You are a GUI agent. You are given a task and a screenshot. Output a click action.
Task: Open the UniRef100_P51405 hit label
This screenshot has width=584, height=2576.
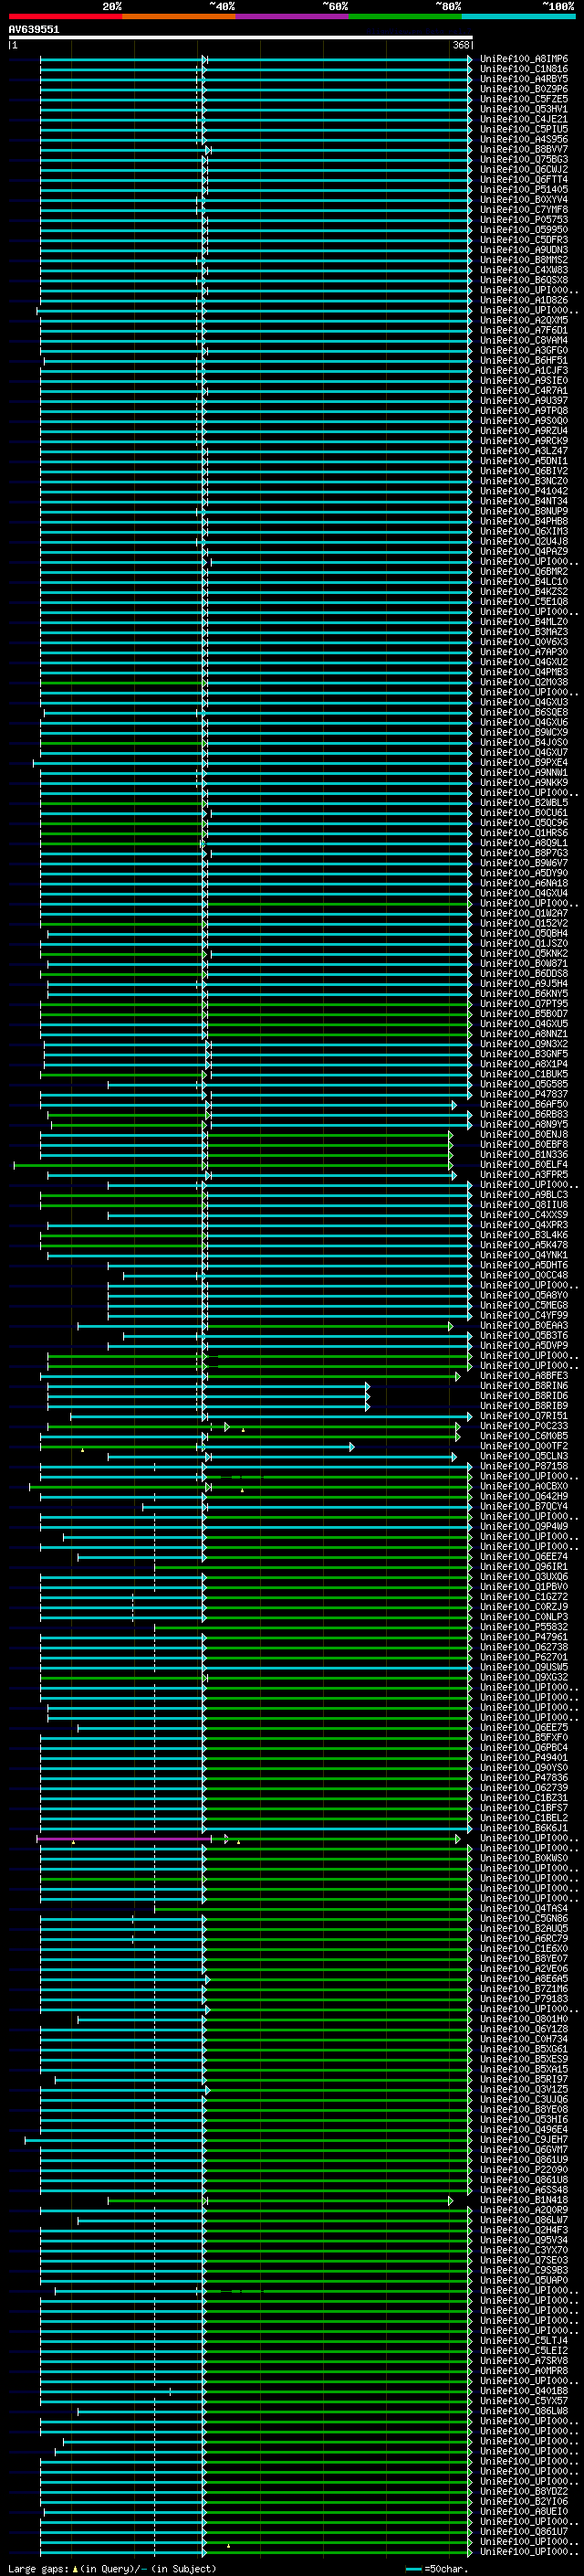point(524,189)
